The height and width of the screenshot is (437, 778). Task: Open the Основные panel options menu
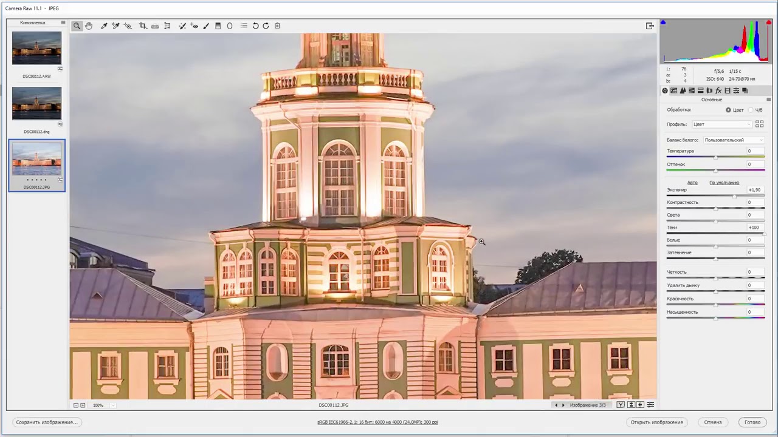(x=768, y=100)
